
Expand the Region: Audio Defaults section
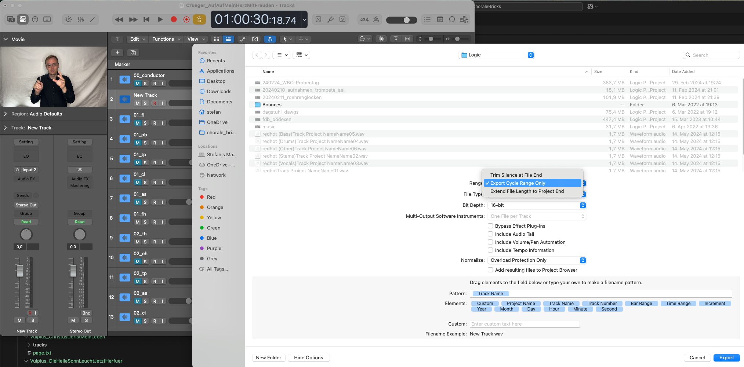[6, 114]
